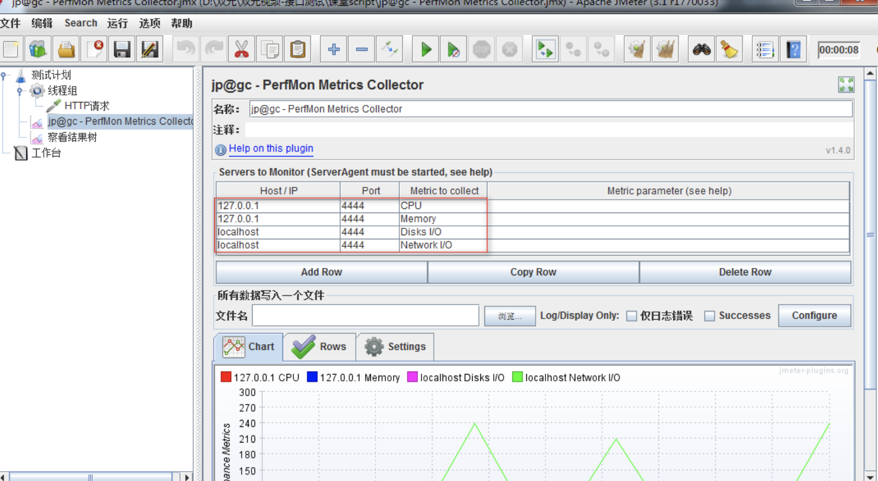Viewport: 878px width, 481px height.
Task: Switch to the Chart tab
Action: click(249, 346)
